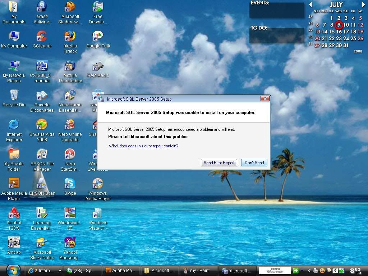
Task: Expand the Internet Explorer taskbar group arrow
Action: pos(60,271)
